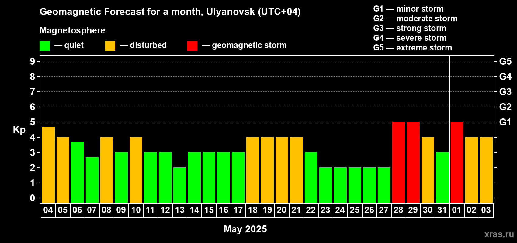
Task: Select the green bar for May 25
Action: tap(355, 185)
